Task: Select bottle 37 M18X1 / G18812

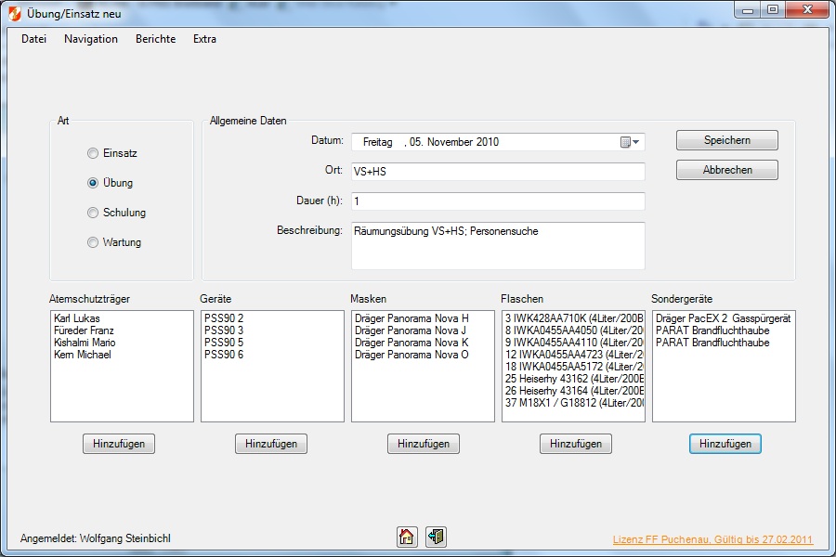Action: click(574, 403)
